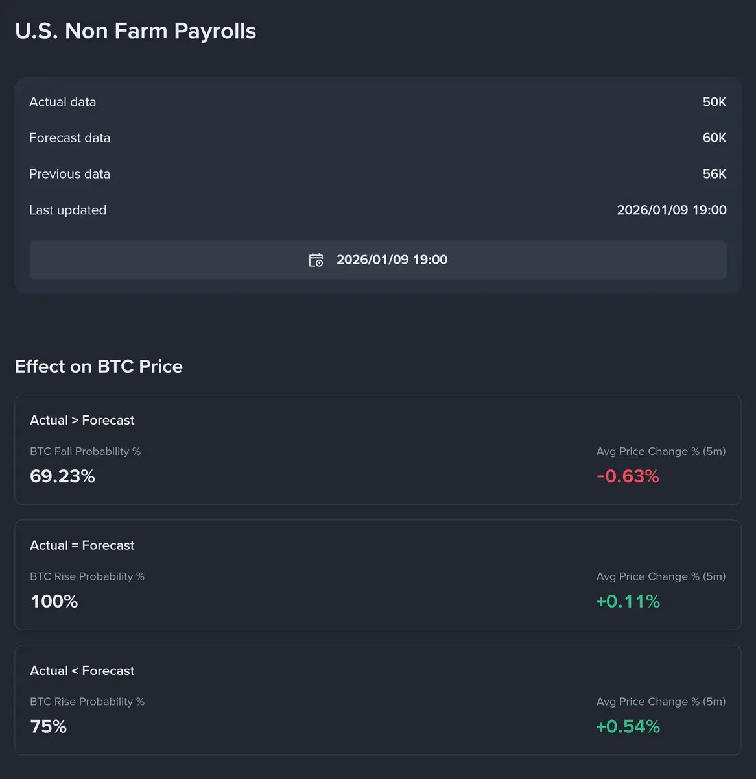Select the Actual = Forecast card heading
756x779 pixels.
tap(82, 545)
